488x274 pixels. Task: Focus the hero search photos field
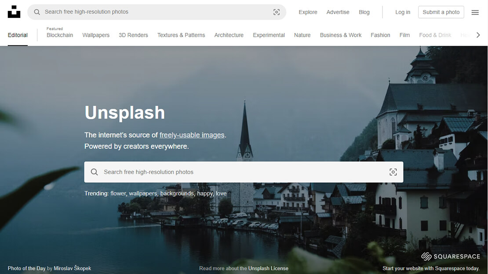pyautogui.click(x=244, y=172)
